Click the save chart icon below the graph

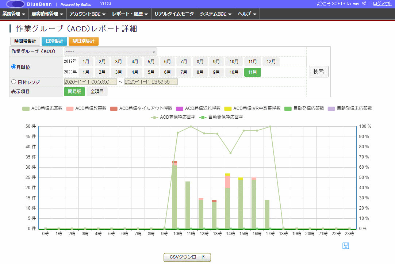coord(346,246)
